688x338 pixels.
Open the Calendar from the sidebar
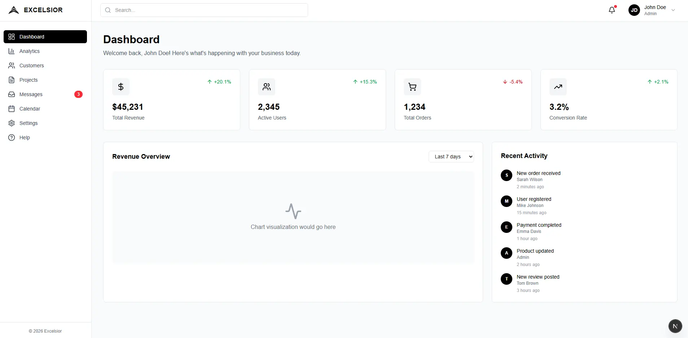coord(29,108)
